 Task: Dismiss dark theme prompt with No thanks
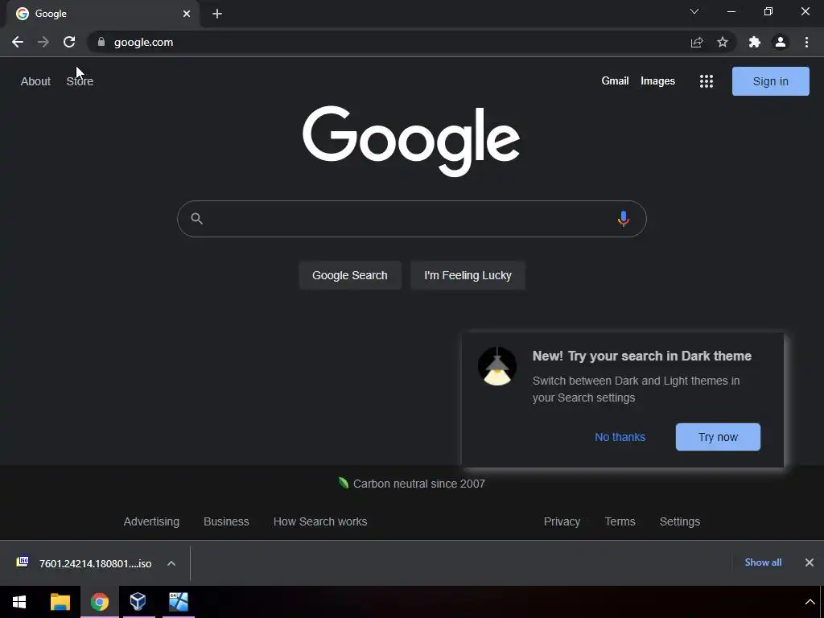pos(620,437)
